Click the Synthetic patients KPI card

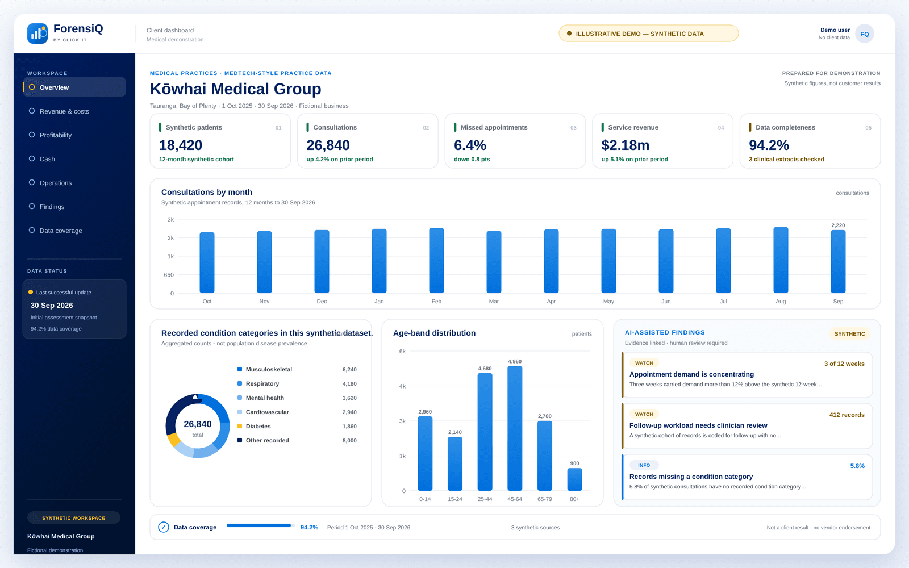pyautogui.click(x=220, y=141)
